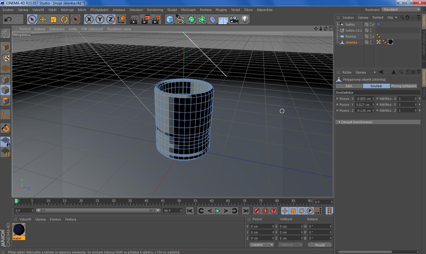Open the Rozhraní Standard layout dropdown
Screen dimensions: 426x254
coord(401,9)
